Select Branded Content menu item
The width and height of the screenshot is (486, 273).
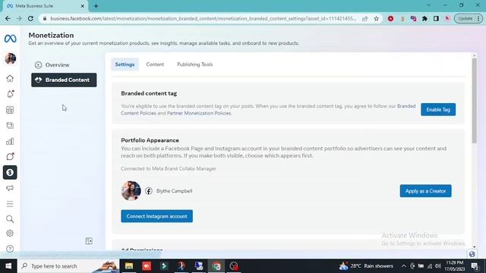pos(64,80)
